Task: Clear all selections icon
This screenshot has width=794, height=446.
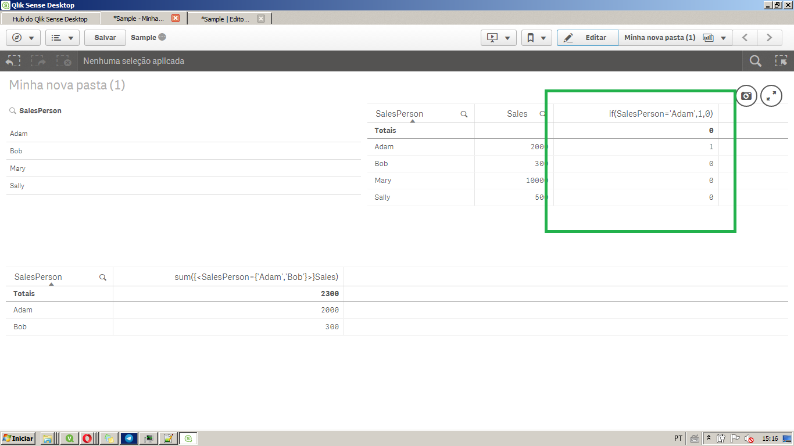Action: point(64,61)
